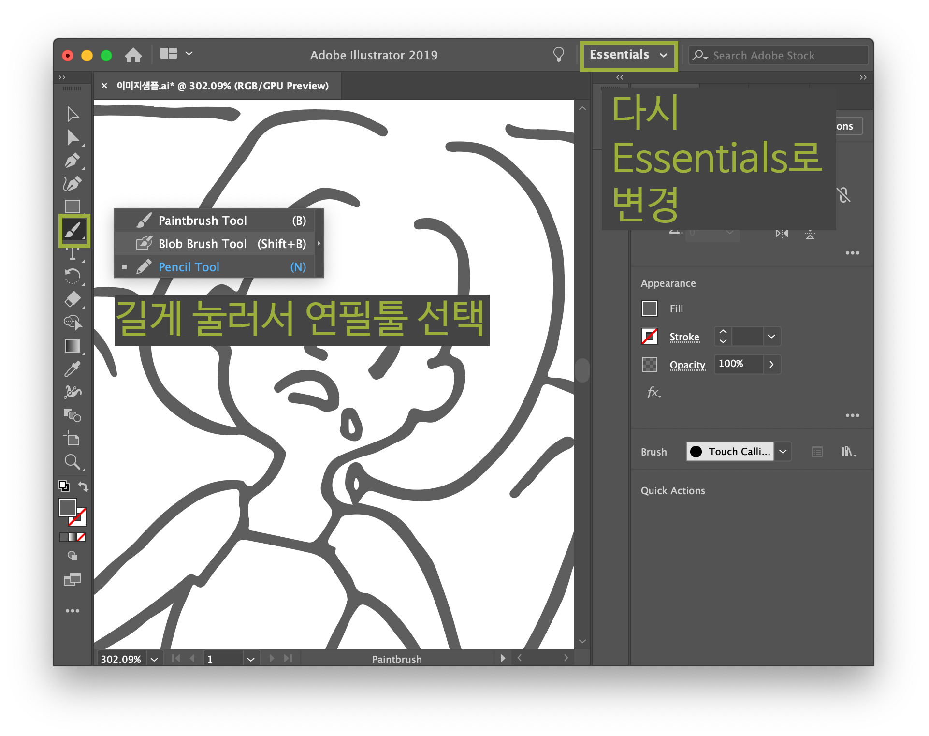Set color to None in toolbar
Screen dimensions: 929x736
point(81,537)
